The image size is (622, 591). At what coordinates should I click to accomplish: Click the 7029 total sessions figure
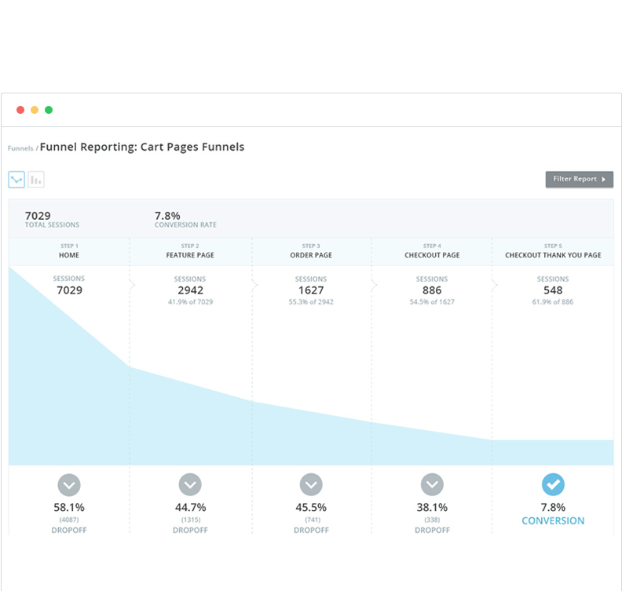pyautogui.click(x=38, y=215)
